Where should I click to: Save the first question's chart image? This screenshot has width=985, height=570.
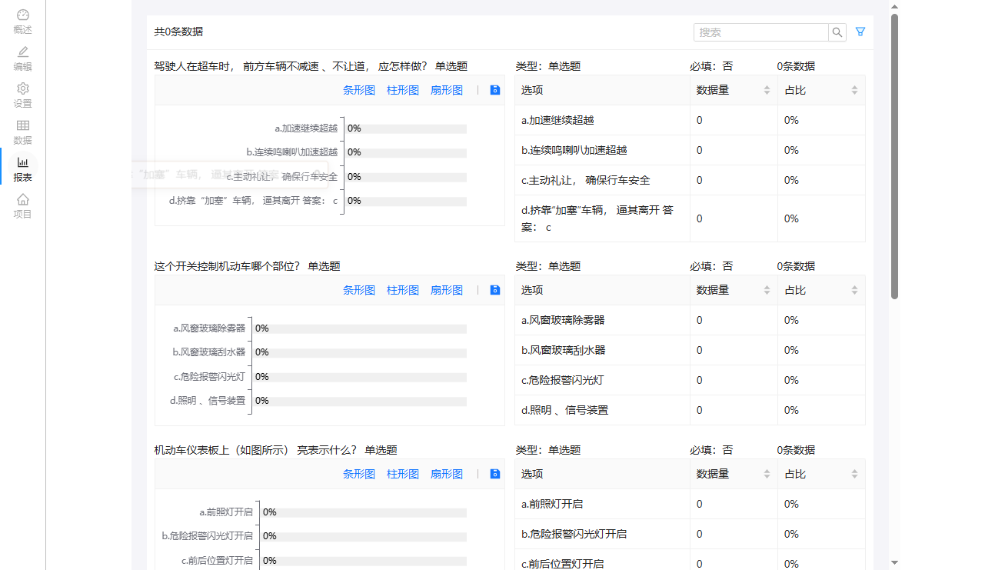pos(495,90)
